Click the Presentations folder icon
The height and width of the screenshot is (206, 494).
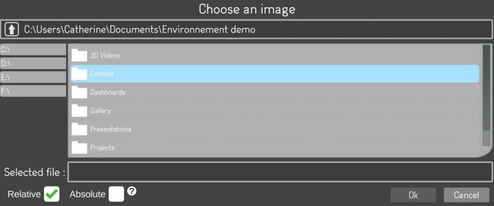79,129
